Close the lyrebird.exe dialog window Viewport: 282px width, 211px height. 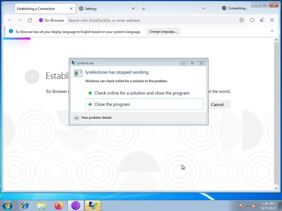pyautogui.click(x=201, y=63)
